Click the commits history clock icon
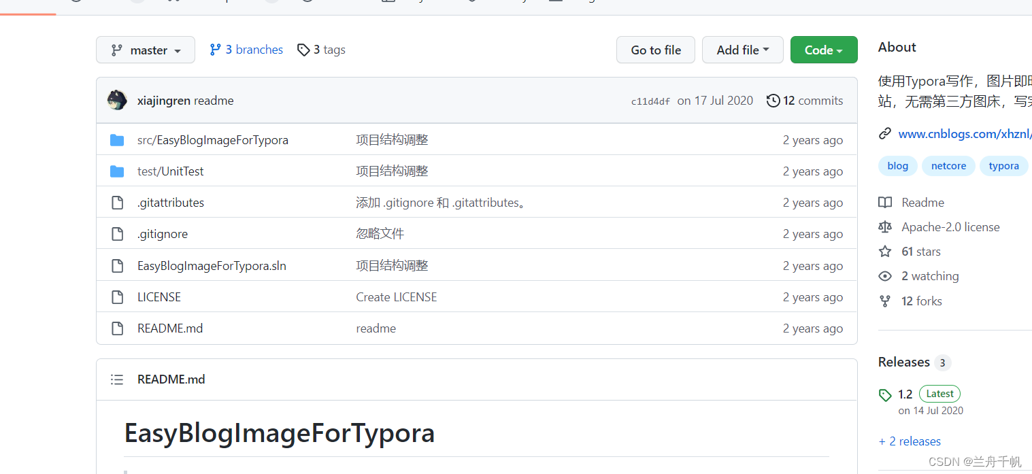Screen dimensions: 1032x474 coord(773,101)
